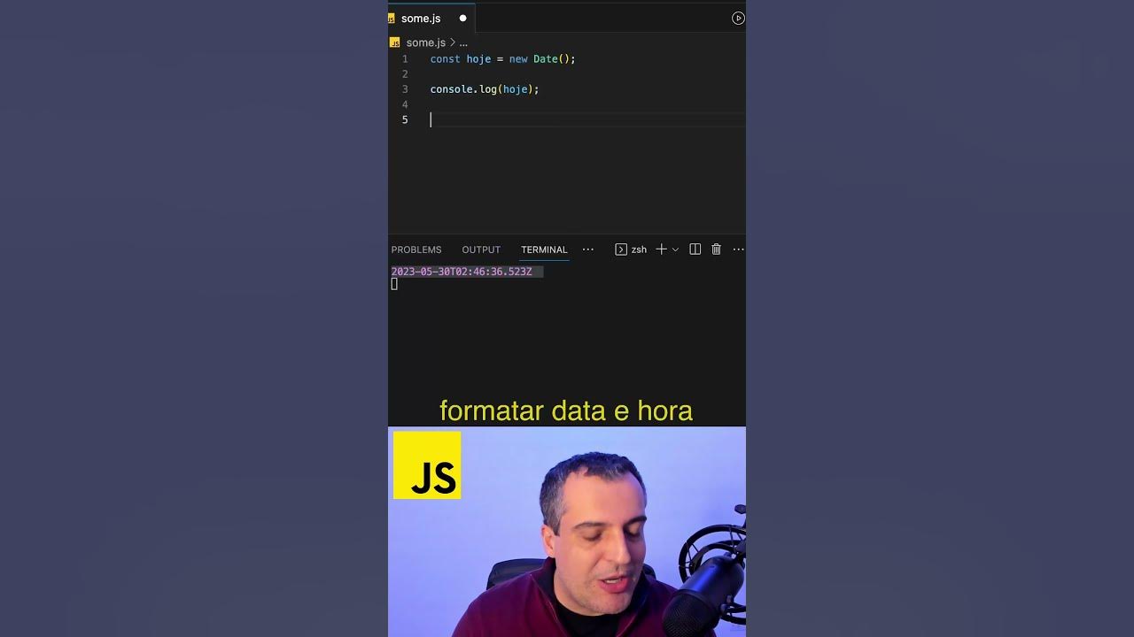
Task: Open the launch profile dropdown chevron
Action: (x=675, y=249)
